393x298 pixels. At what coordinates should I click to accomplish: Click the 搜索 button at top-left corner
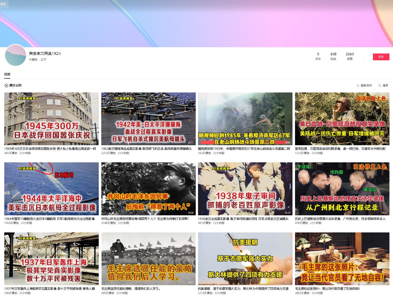coord(4,4)
